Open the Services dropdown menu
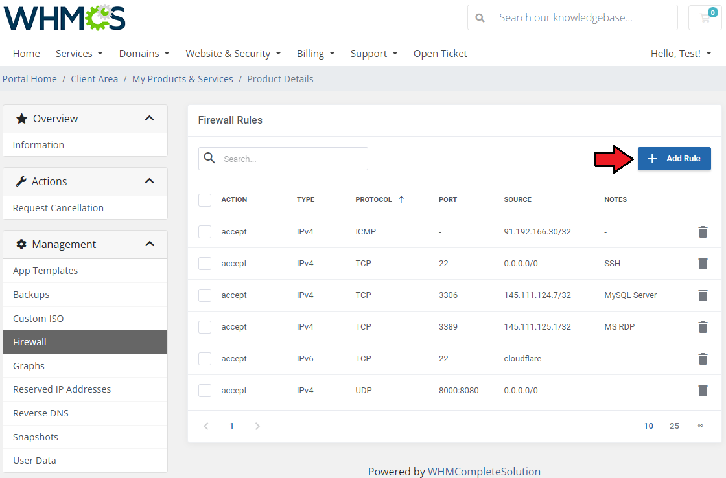This screenshot has height=478, width=726. (79, 54)
